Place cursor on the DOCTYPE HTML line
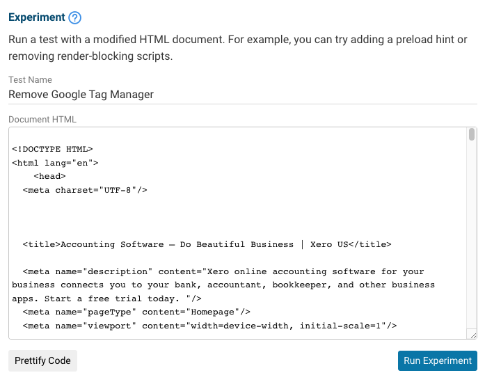 click(52, 149)
